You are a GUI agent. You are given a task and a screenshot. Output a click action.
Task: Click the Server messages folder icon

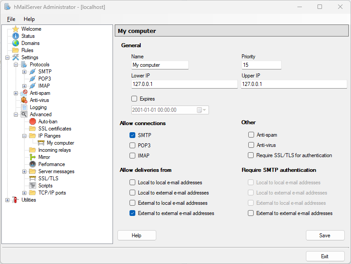[33, 171]
